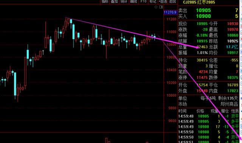
Task: Click the 今开 value 10930
Action: click(x=233, y=24)
